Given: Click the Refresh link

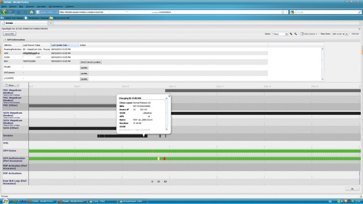Looking at the screenshot, I should click(x=355, y=34).
